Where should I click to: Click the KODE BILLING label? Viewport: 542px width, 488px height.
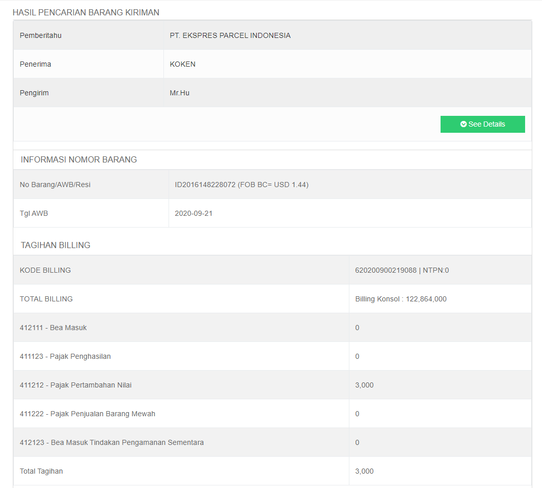click(45, 271)
